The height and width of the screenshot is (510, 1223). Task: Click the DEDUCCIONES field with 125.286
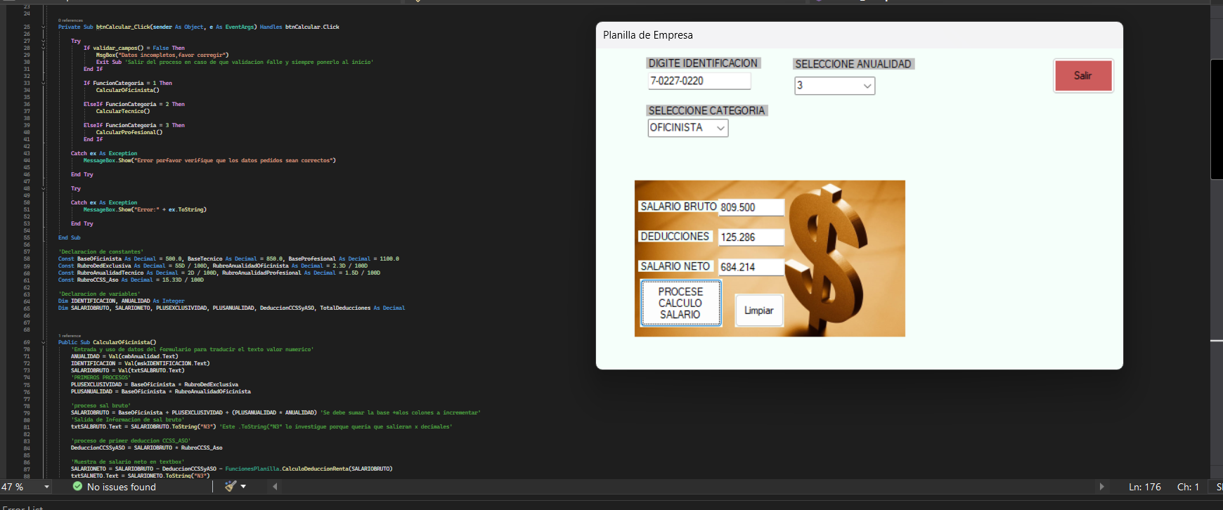751,237
